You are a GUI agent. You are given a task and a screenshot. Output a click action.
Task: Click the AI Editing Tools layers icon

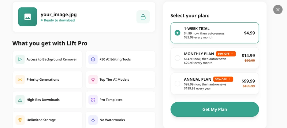click(93, 60)
